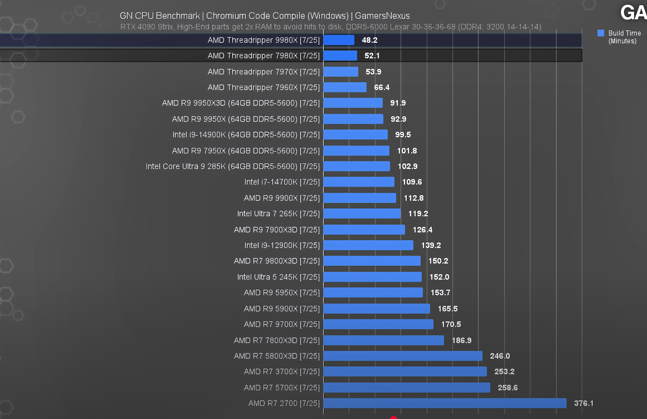Viewport: 647px width, 419px height.
Task: Click the subtitle starting 'RTX 4090 Strix'
Action: tap(331, 27)
